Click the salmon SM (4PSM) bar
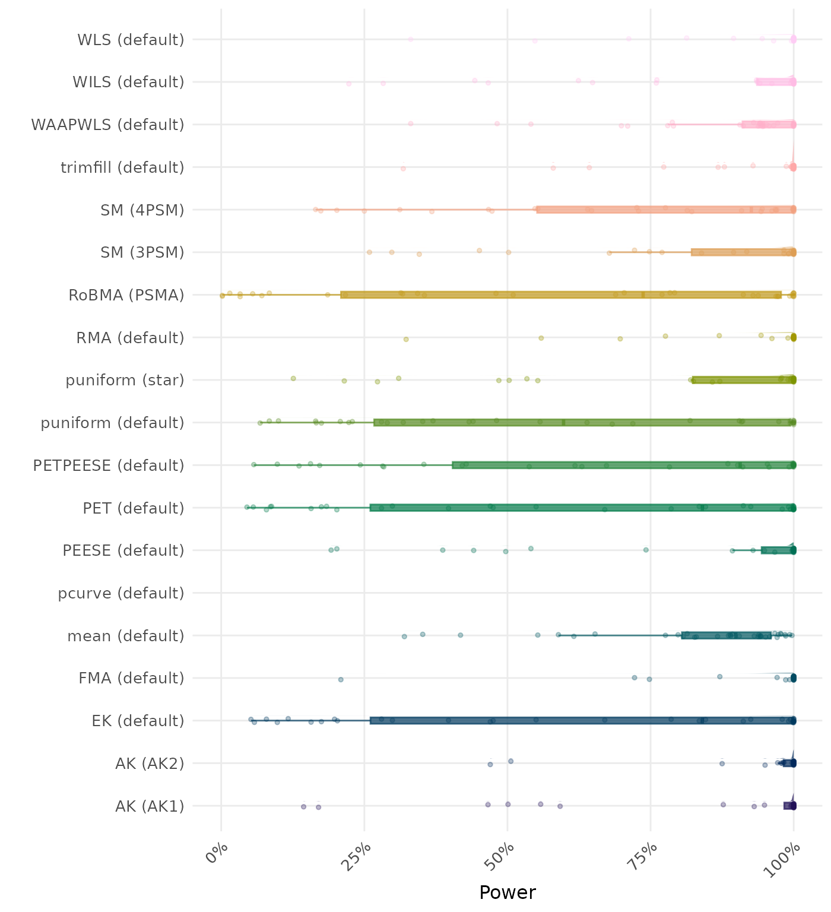831x912 pixels. 665,210
